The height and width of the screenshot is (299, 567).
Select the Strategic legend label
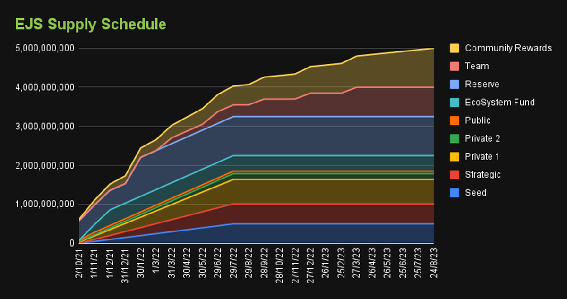(482, 175)
